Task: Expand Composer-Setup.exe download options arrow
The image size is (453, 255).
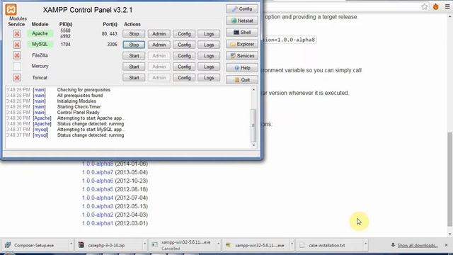Action: [x=71, y=244]
